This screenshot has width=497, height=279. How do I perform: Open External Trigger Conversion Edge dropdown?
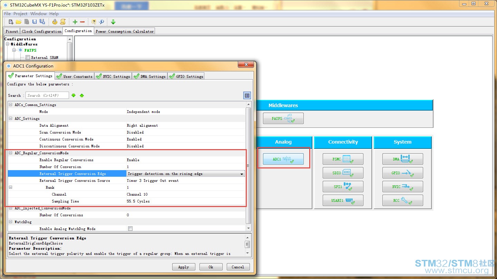tap(186, 174)
